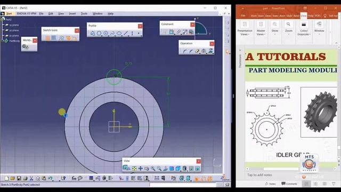Select the Mirror tool in Operation toolbar
This screenshot has height=192, width=341.
click(x=204, y=51)
